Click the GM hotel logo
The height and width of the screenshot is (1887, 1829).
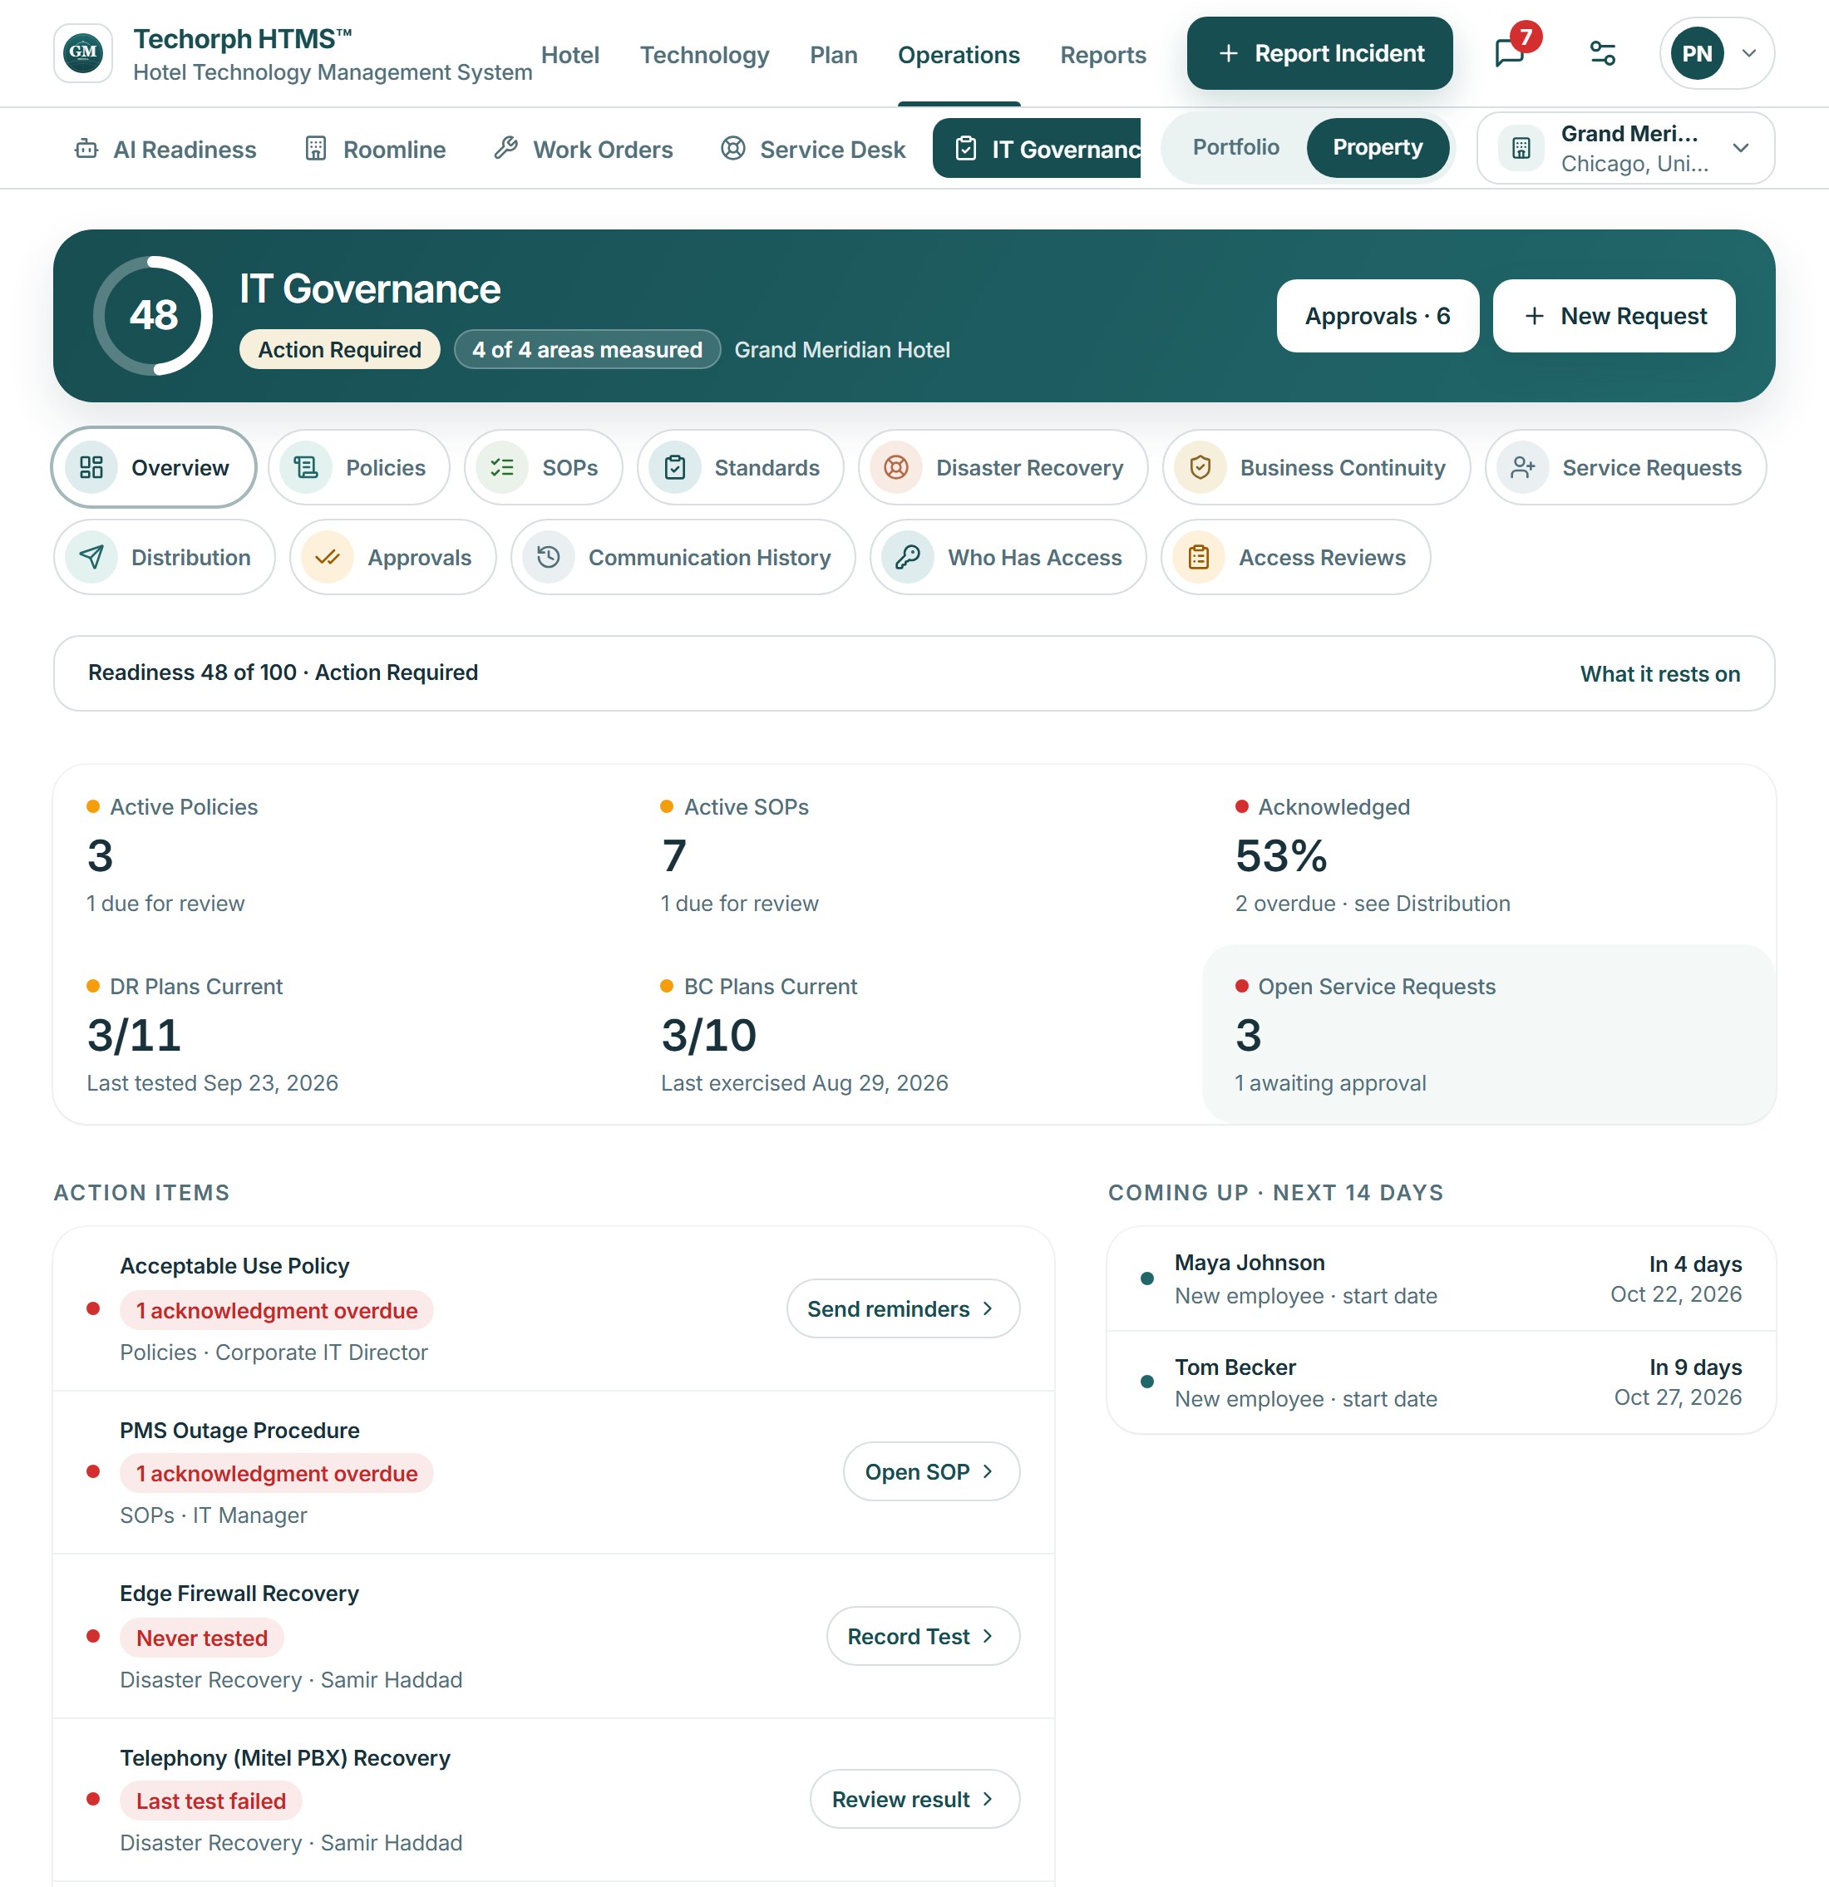click(x=83, y=53)
